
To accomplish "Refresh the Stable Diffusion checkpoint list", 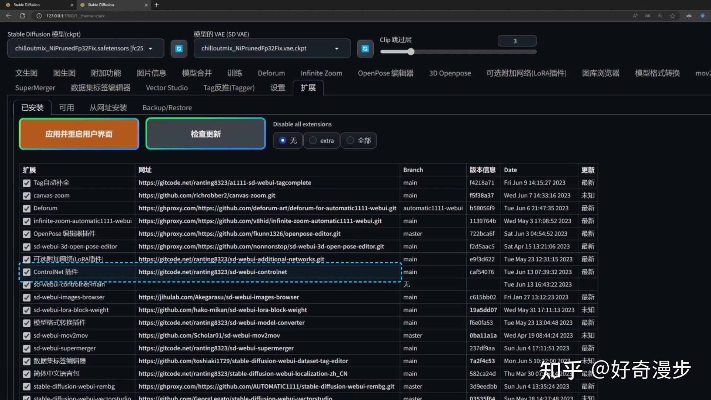I will (179, 49).
